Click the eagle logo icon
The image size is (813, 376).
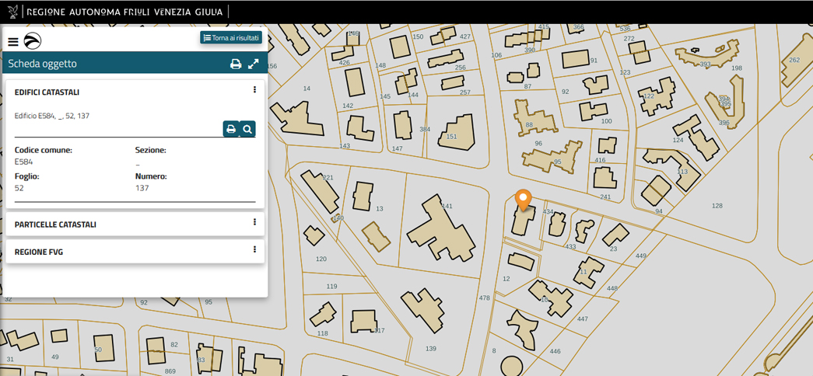[33, 42]
